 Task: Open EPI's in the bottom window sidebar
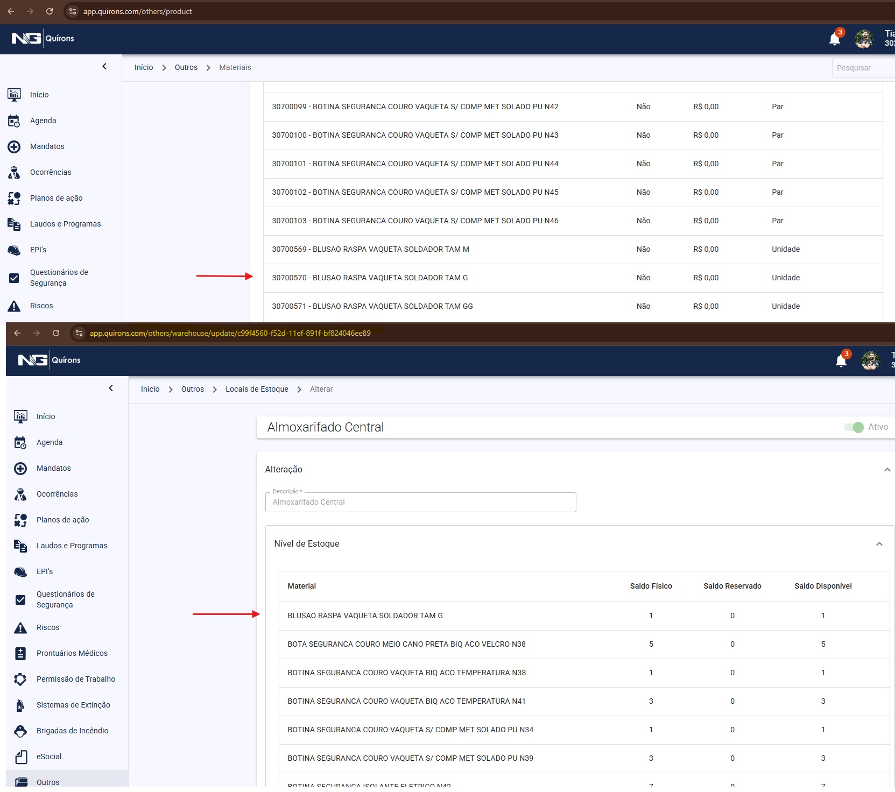tap(45, 571)
